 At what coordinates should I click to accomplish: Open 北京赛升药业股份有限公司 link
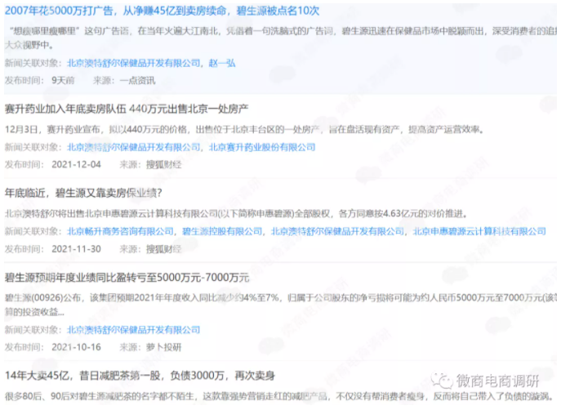coord(262,147)
